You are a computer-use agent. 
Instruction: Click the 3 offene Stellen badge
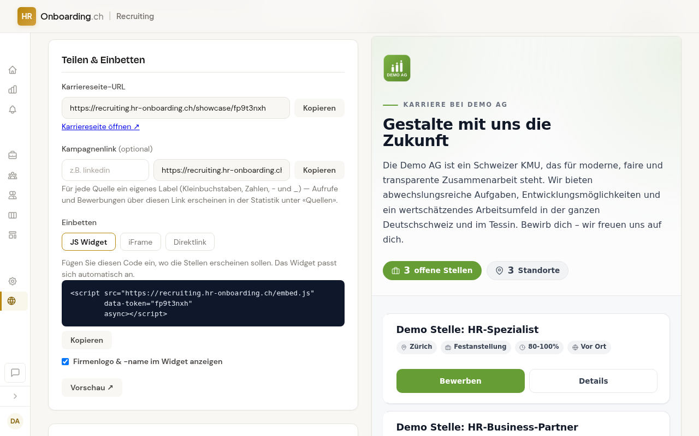click(432, 270)
